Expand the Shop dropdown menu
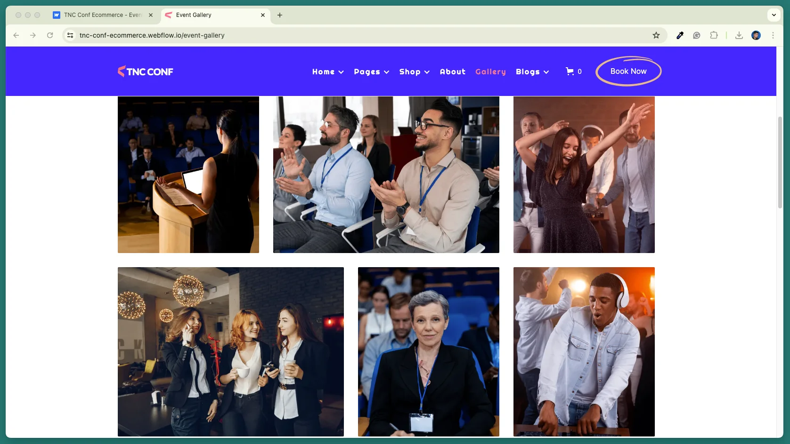Image resolution: width=790 pixels, height=444 pixels. click(415, 71)
